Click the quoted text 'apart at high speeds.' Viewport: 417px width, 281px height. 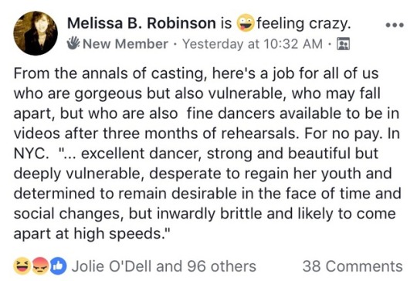pos(88,234)
